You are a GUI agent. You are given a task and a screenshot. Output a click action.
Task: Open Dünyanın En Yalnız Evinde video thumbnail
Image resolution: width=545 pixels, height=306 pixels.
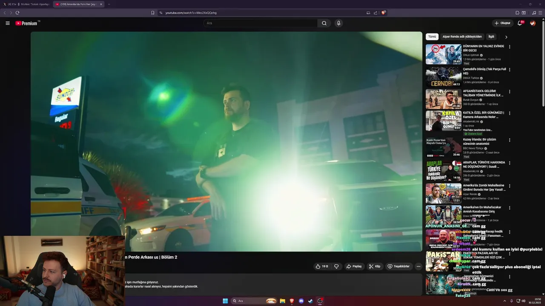coord(443,54)
